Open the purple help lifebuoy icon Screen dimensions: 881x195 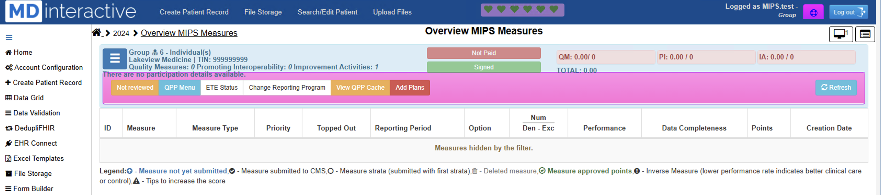pyautogui.click(x=814, y=13)
